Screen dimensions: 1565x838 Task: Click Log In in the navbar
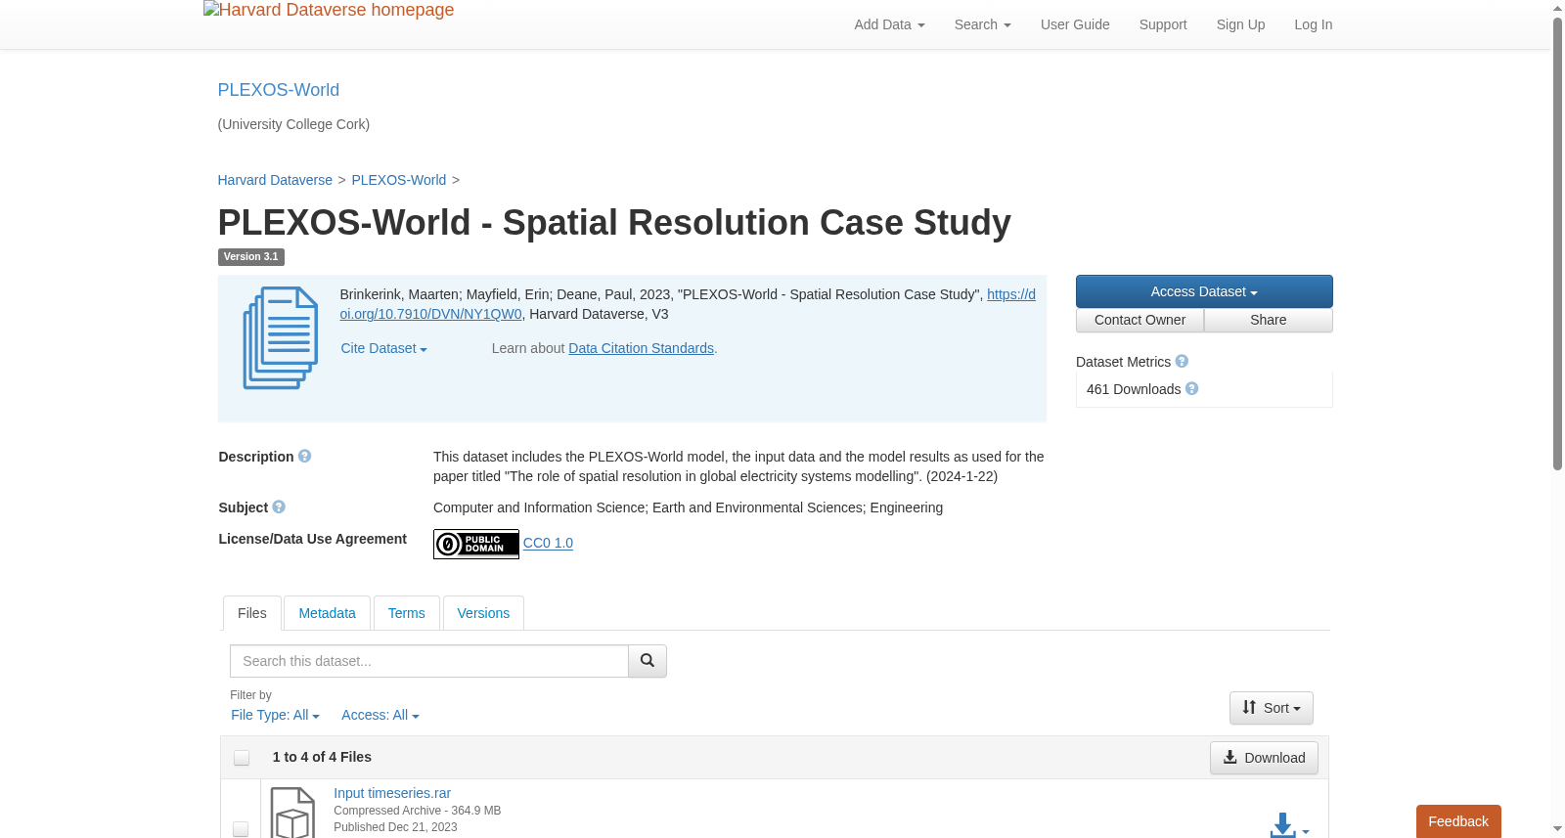pyautogui.click(x=1314, y=24)
